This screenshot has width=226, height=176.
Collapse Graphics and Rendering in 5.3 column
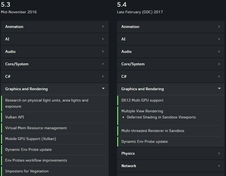[x=103, y=89]
